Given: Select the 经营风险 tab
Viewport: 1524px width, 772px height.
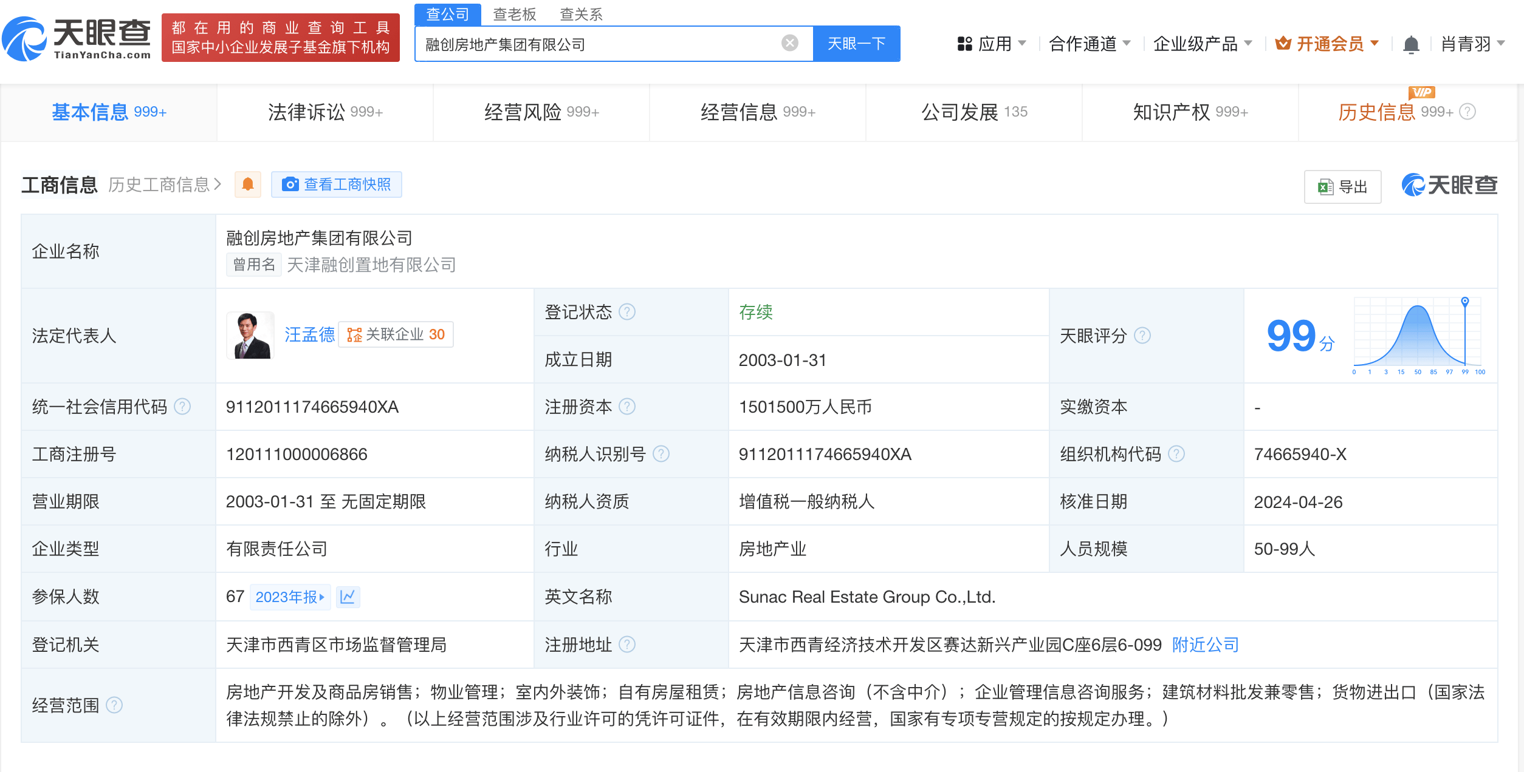Looking at the screenshot, I should point(541,112).
